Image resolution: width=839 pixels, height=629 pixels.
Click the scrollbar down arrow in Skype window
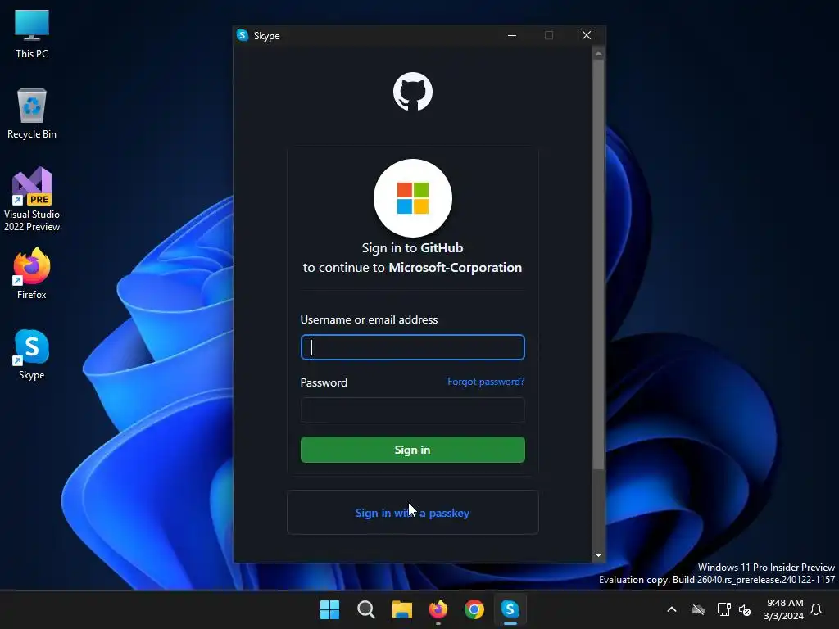pyautogui.click(x=598, y=555)
